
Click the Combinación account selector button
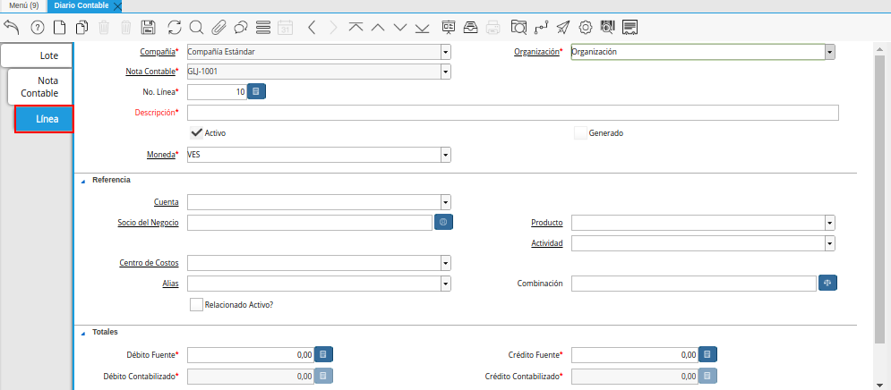pos(827,283)
